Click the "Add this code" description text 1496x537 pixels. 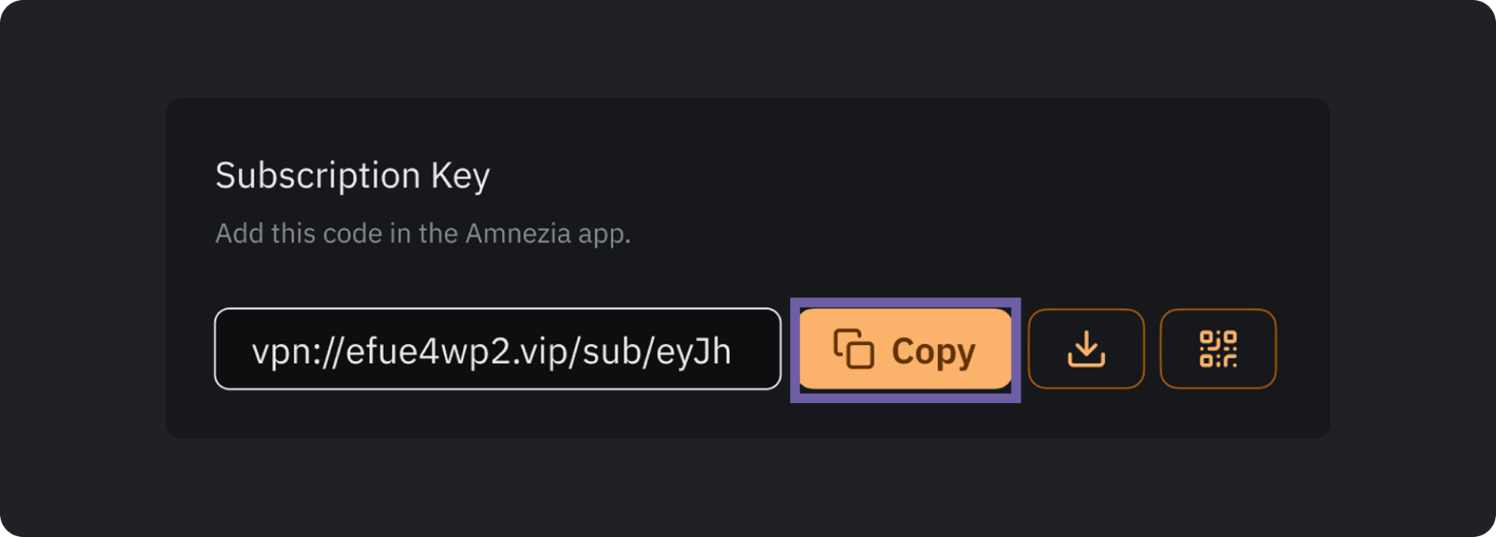pyautogui.click(x=422, y=233)
